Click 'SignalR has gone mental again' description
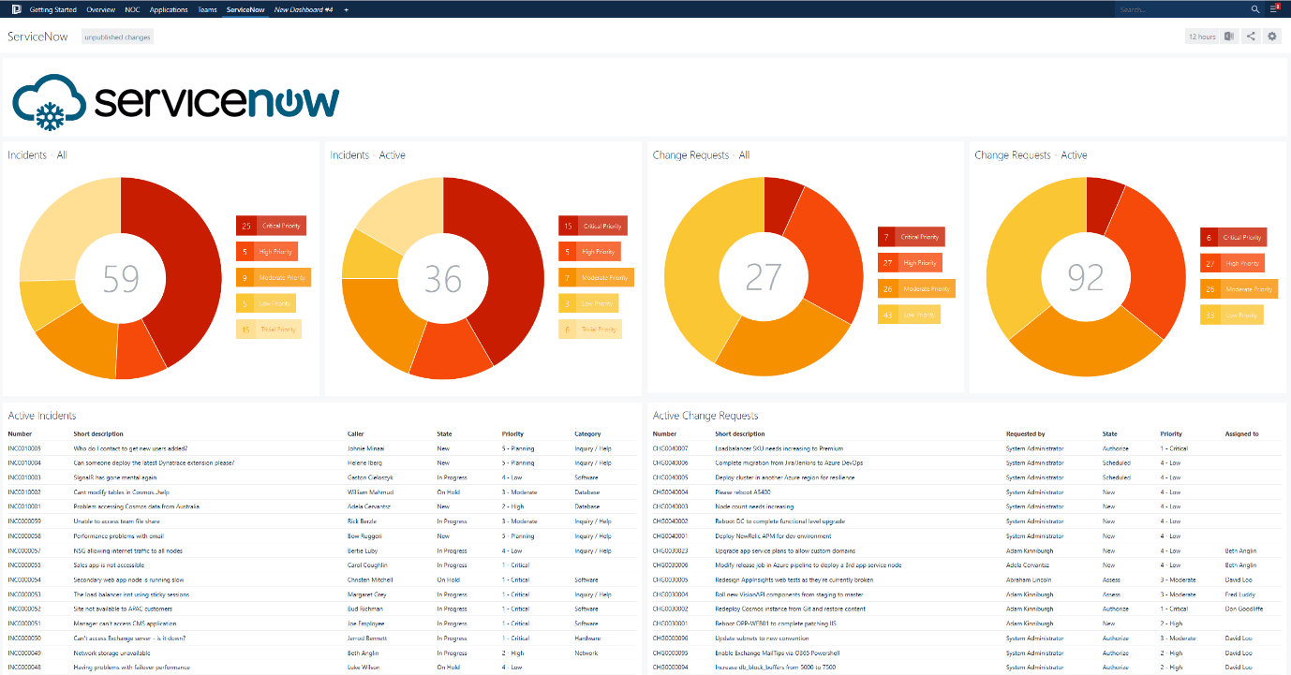The height and width of the screenshot is (675, 1291). [x=115, y=477]
